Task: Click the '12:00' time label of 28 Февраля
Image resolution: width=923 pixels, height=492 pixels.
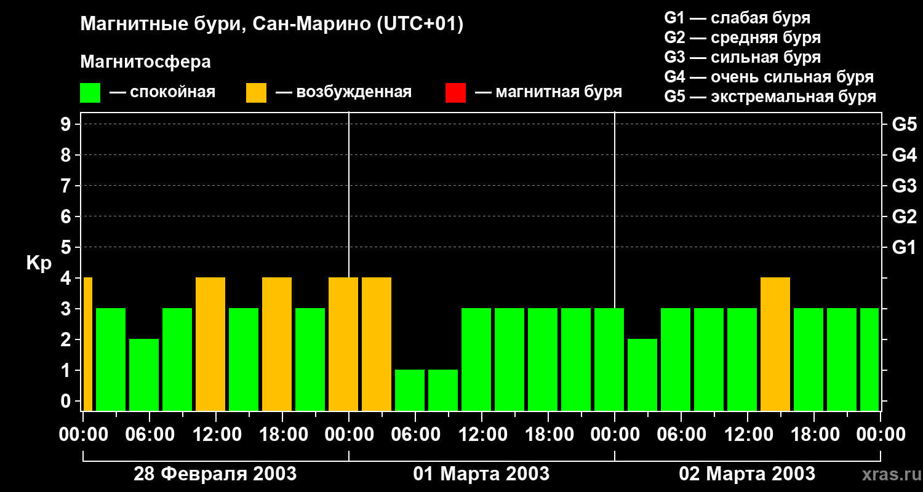Action: pos(216,435)
